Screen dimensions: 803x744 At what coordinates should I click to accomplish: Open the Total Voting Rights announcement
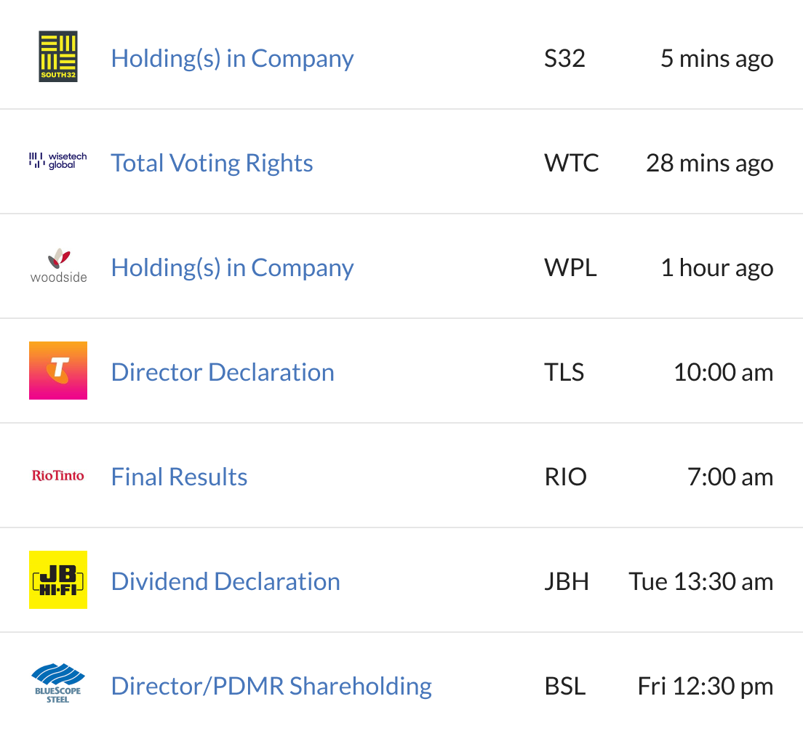212,163
